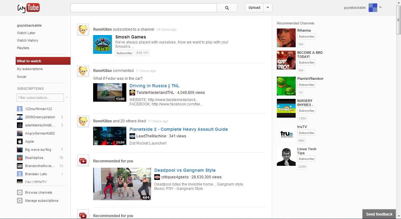Open account menu arrow beside user avatar
Image resolution: width=401 pixels, height=219 pixels.
(380, 7)
